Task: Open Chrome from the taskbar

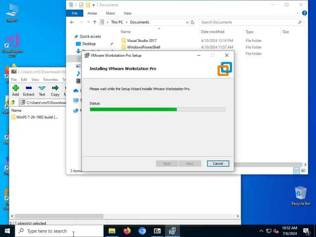Action: (x=142, y=231)
